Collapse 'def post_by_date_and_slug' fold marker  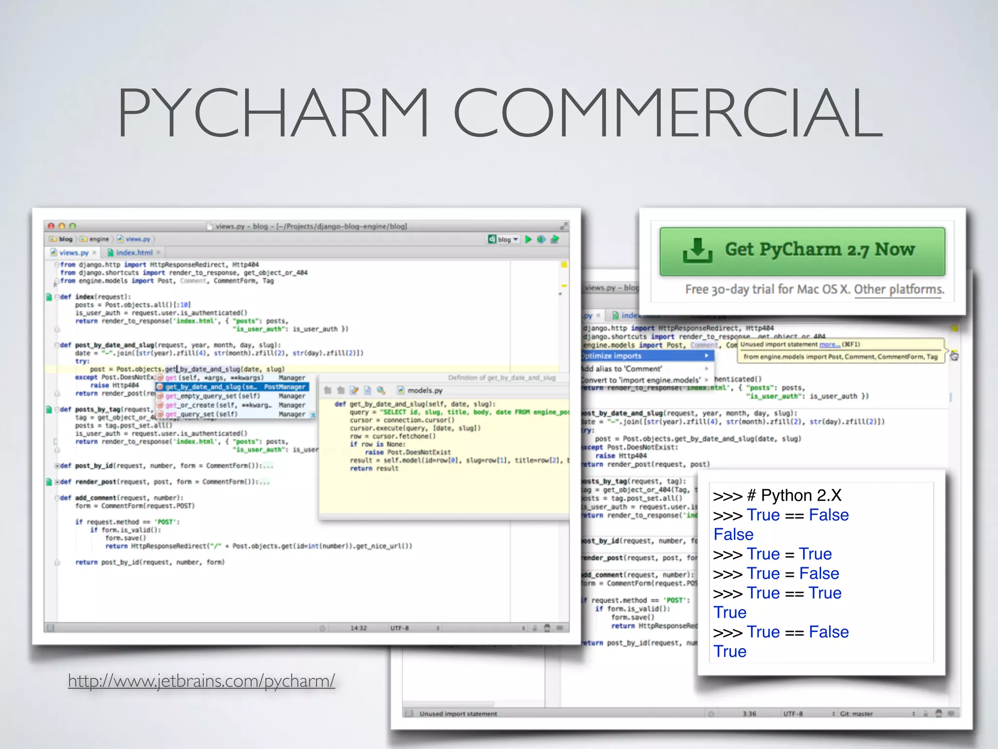click(57, 345)
